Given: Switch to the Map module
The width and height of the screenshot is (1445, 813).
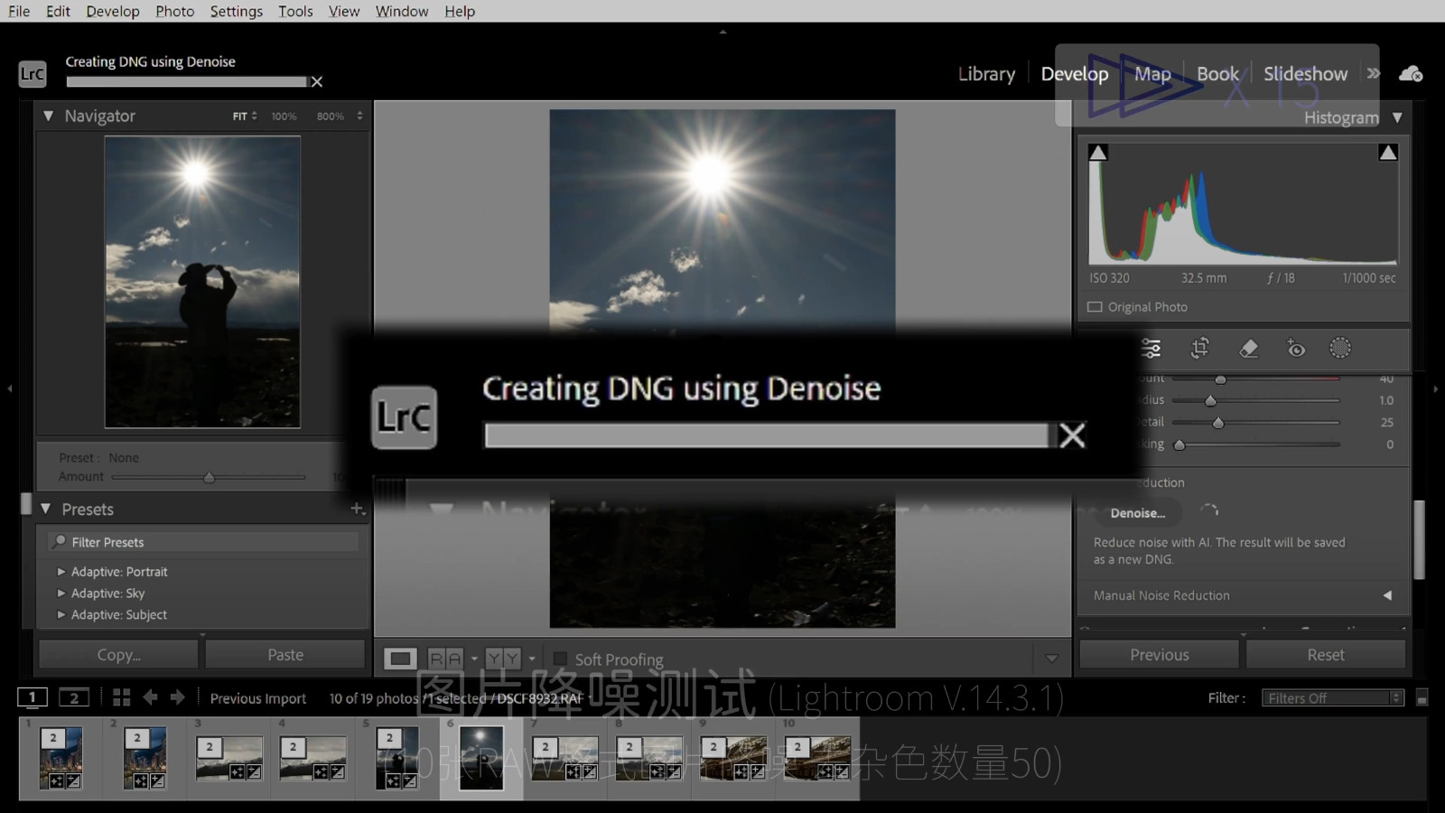Looking at the screenshot, I should pyautogui.click(x=1152, y=74).
